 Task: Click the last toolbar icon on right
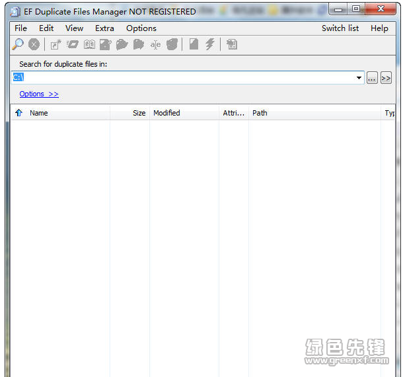point(231,44)
